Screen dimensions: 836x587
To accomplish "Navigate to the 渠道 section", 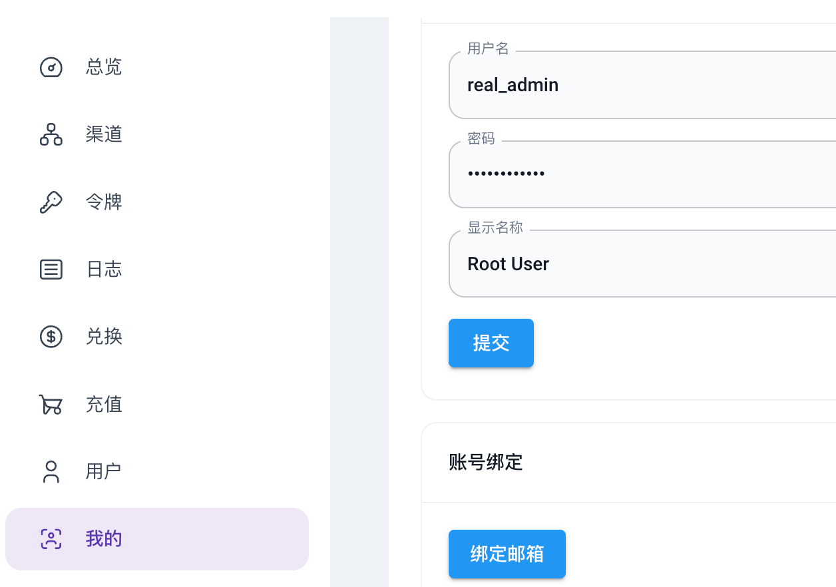I will point(104,134).
